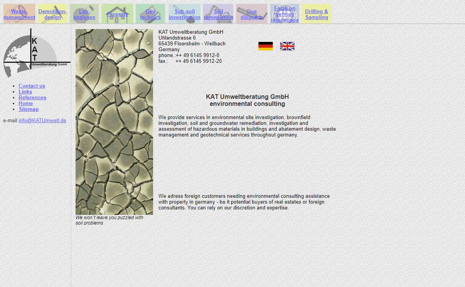465x287 pixels.
Task: Open the Due diligence tile
Action: click(x=251, y=14)
